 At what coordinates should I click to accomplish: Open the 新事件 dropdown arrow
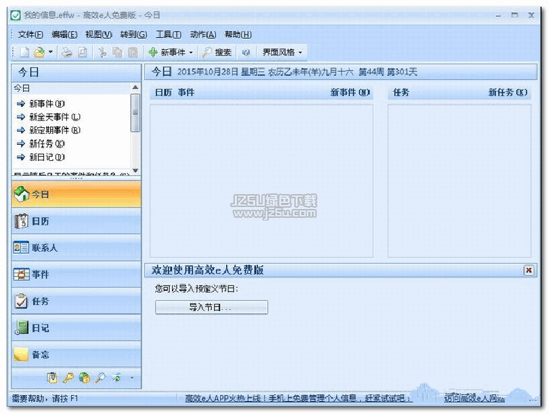(191, 53)
